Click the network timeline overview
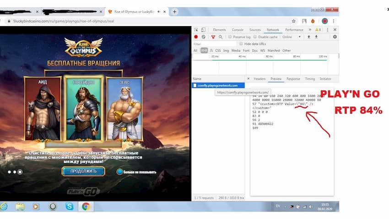The width and height of the screenshot is (389, 219). 265,65
